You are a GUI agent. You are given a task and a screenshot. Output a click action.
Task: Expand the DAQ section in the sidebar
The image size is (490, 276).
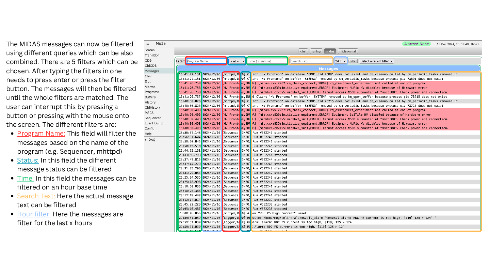tap(150, 140)
